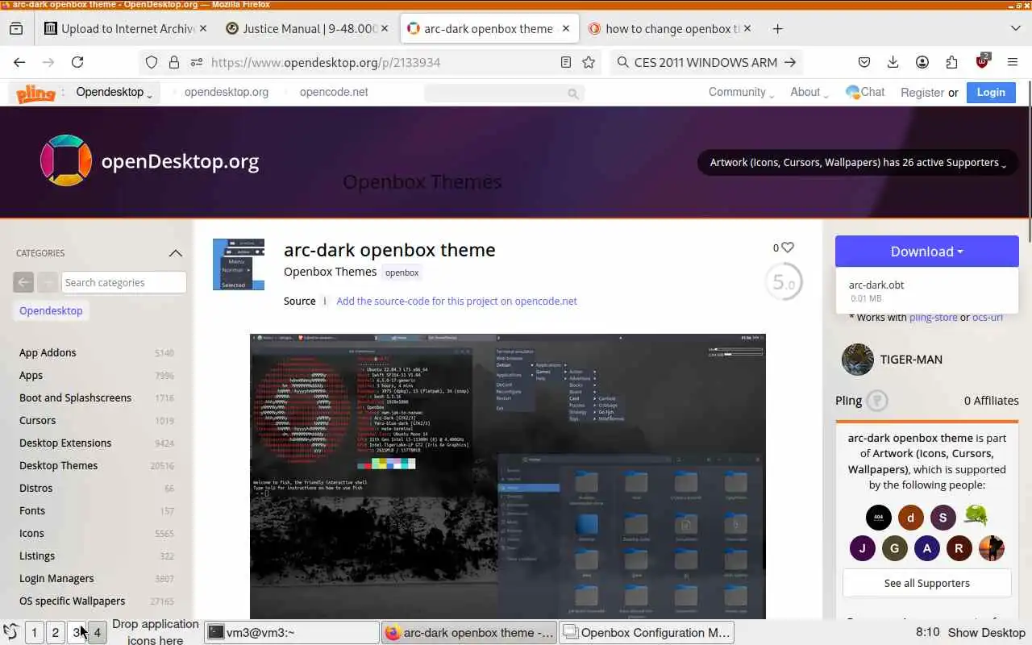Open the Icons category
This screenshot has width=1032, height=645.
tap(31, 533)
